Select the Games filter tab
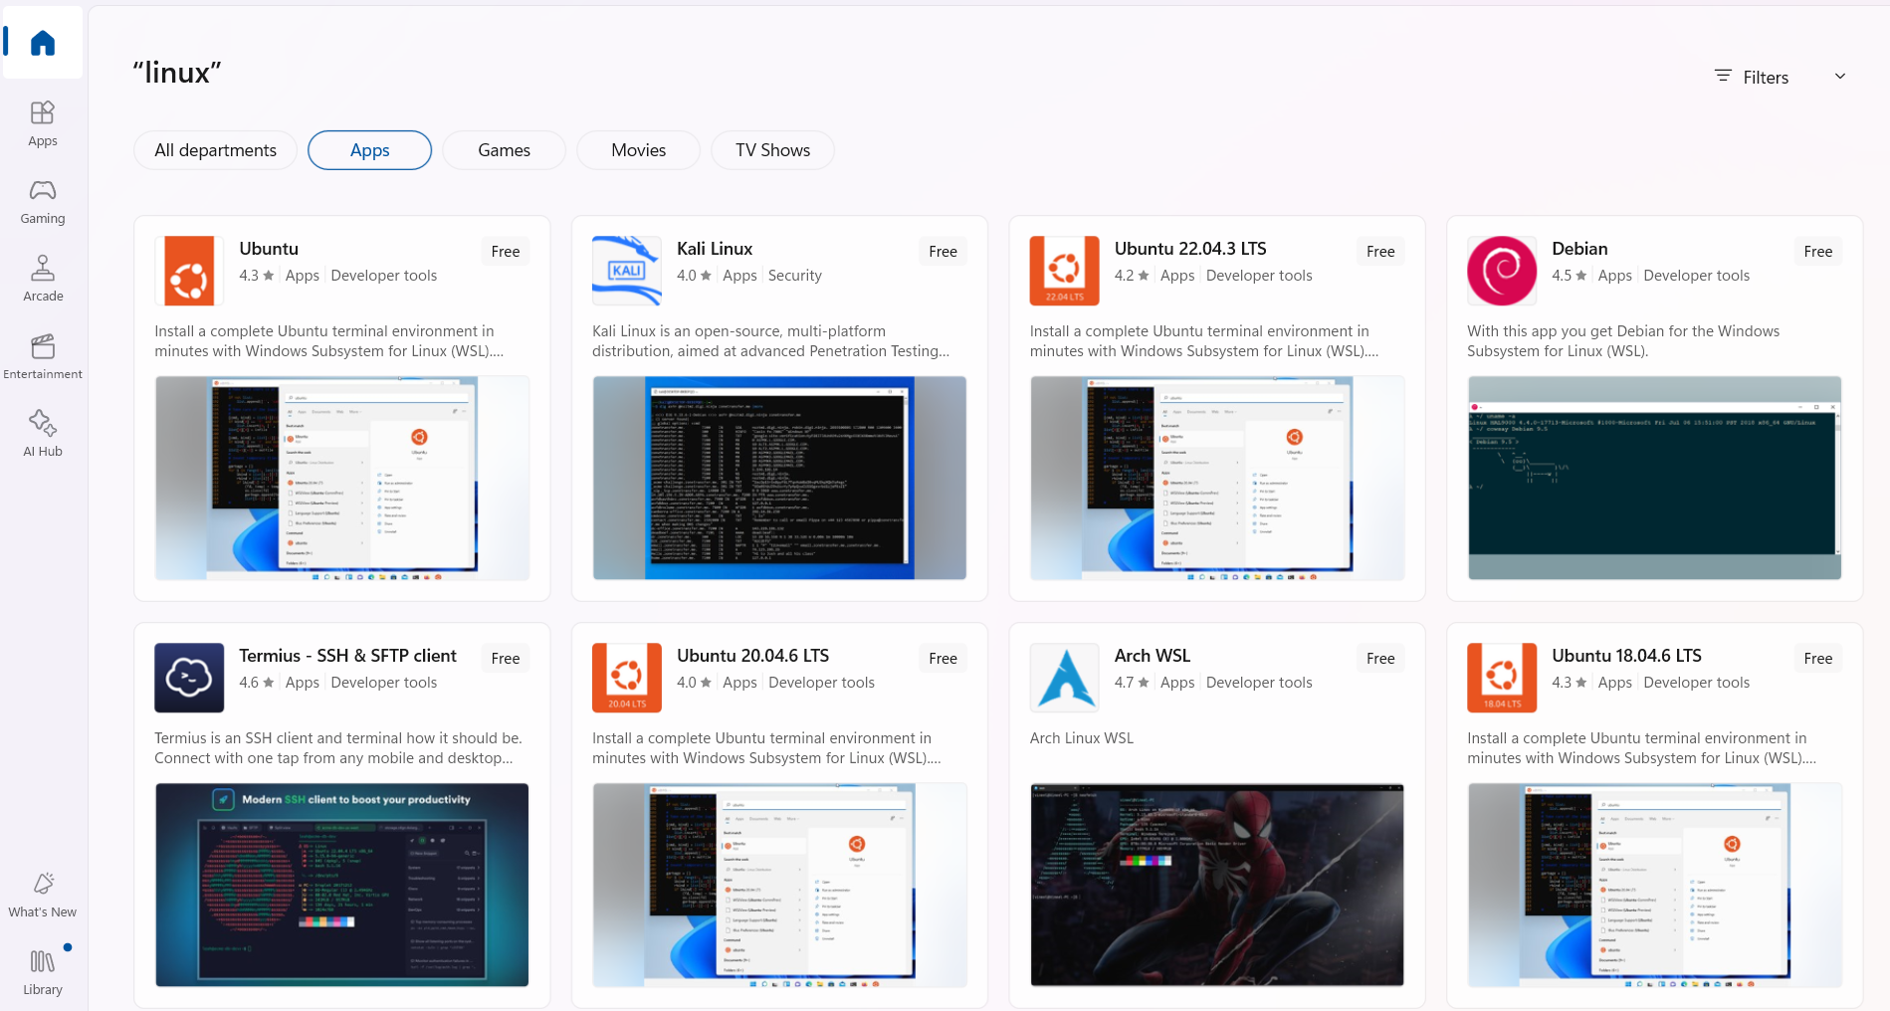1890x1011 pixels. click(x=505, y=150)
